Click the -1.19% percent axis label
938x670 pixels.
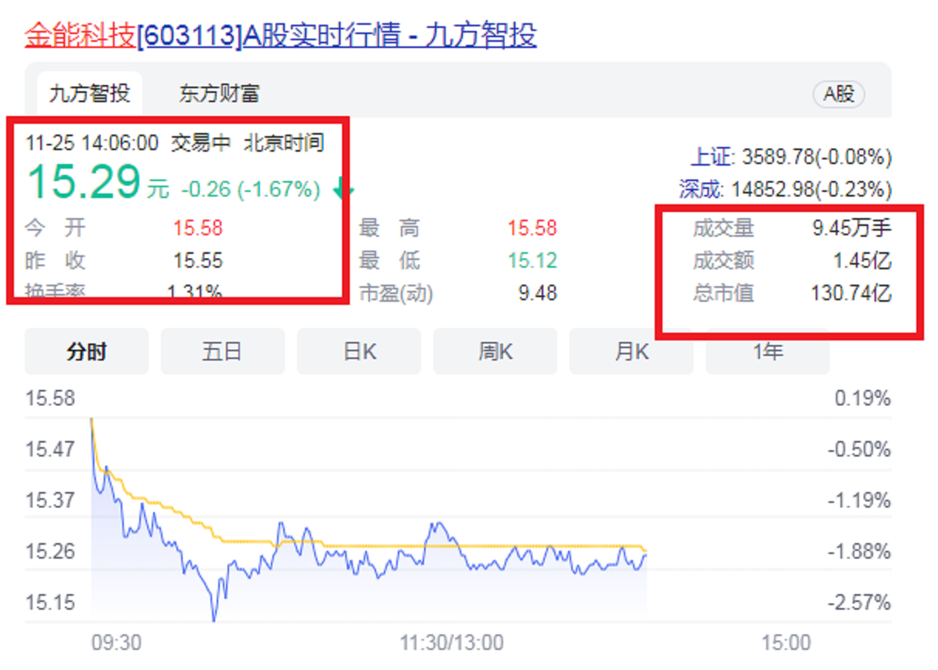point(860,501)
